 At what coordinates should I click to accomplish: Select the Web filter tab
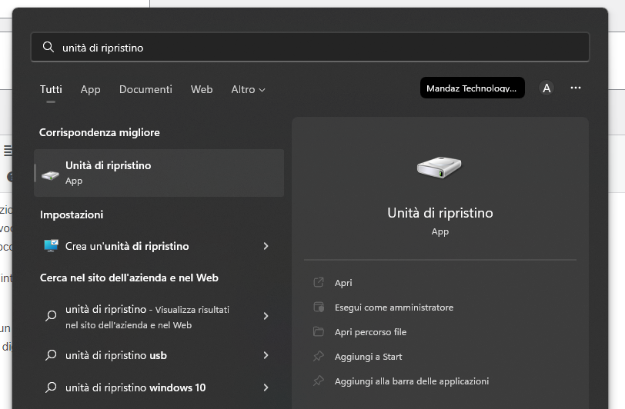pos(202,89)
